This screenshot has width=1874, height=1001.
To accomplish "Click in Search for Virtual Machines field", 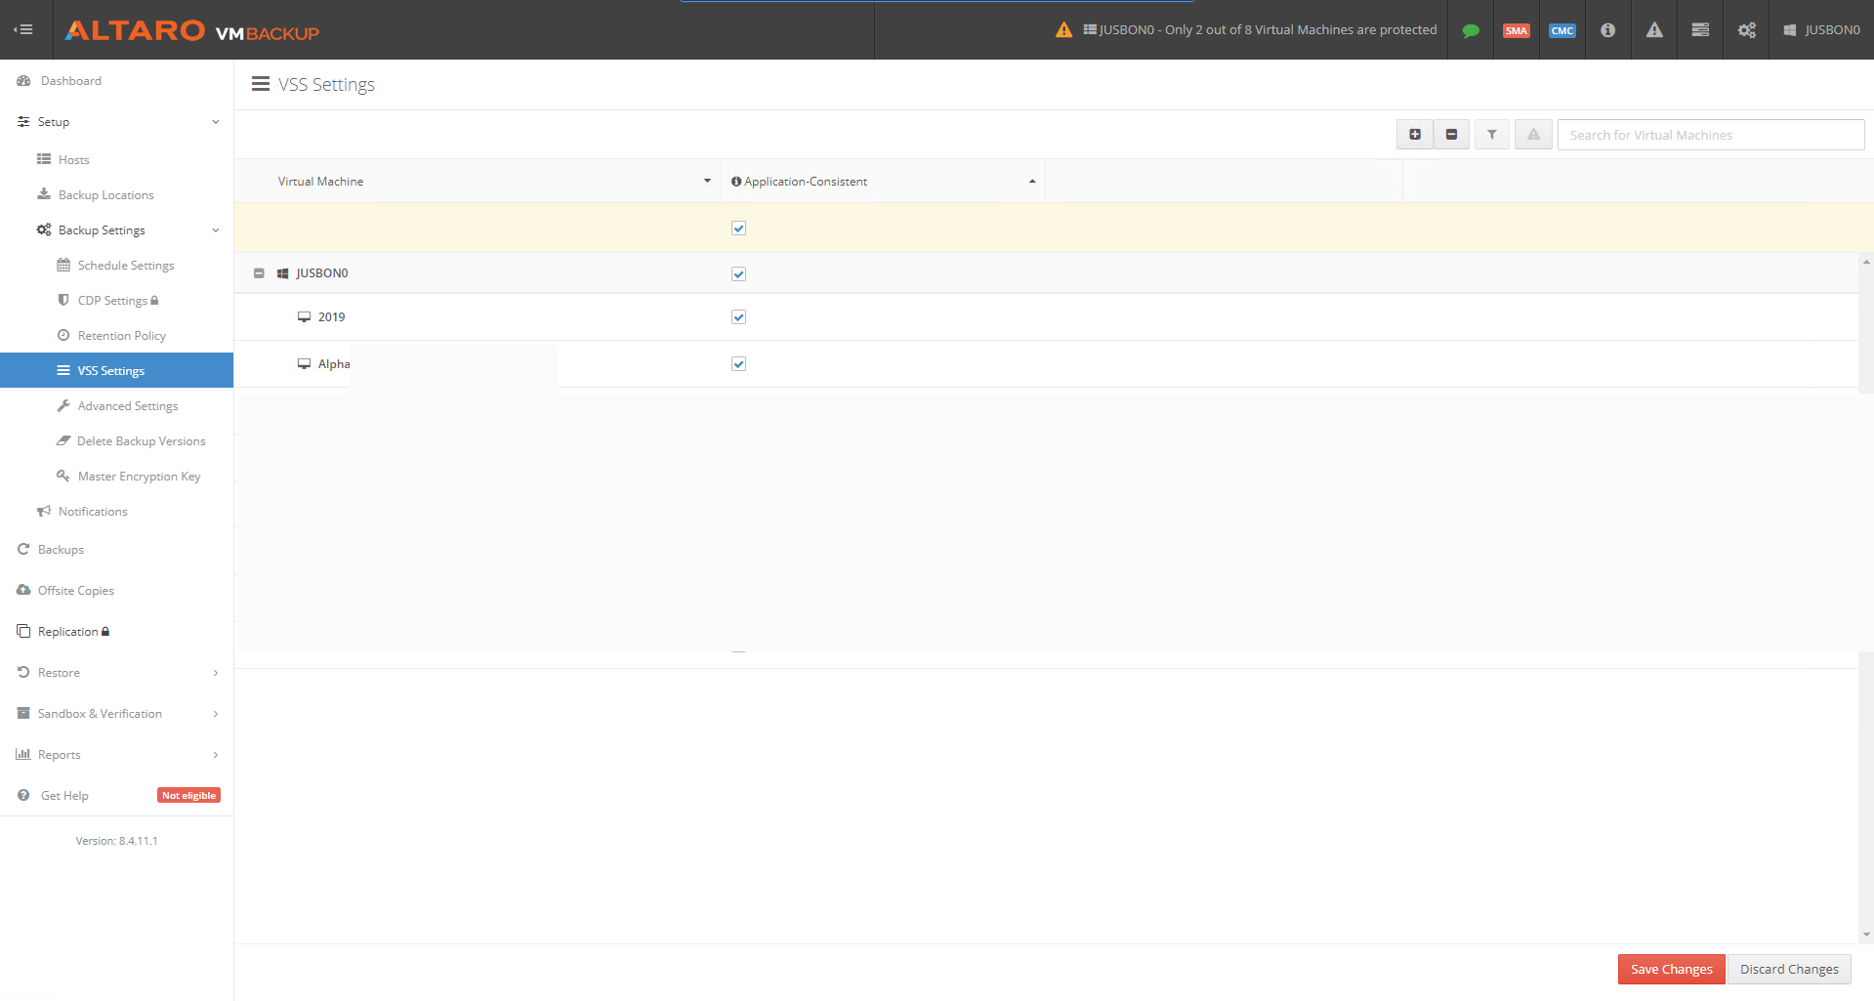I will pos(1711,135).
